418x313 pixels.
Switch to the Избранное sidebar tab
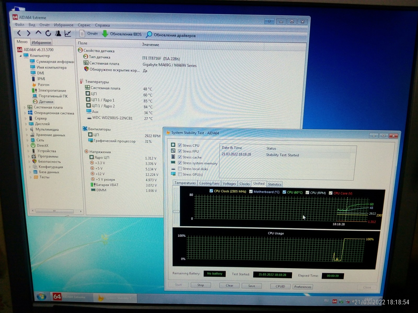click(42, 42)
